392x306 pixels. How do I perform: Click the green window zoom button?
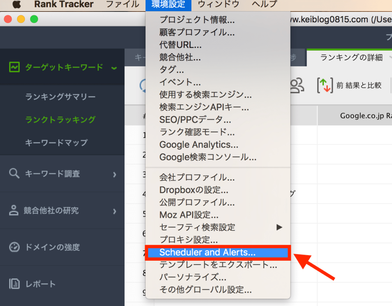(34, 19)
